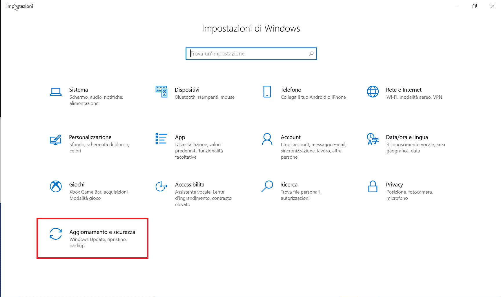The width and height of the screenshot is (501, 297).
Task: Restore down the Impostazioni window
Action: pos(475,6)
